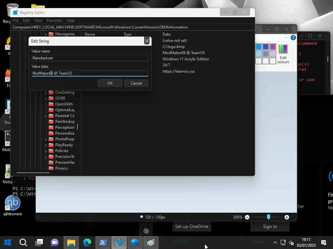Click the https://teamos.xyz data value

[x=179, y=71]
